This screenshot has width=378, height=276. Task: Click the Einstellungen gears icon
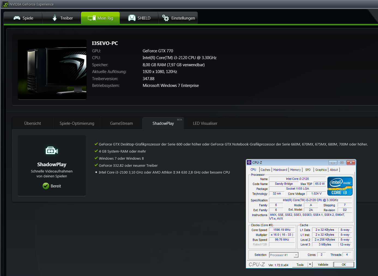pyautogui.click(x=165, y=18)
